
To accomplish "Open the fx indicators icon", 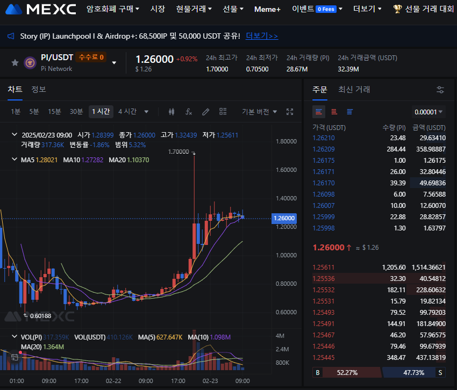I will (189, 112).
